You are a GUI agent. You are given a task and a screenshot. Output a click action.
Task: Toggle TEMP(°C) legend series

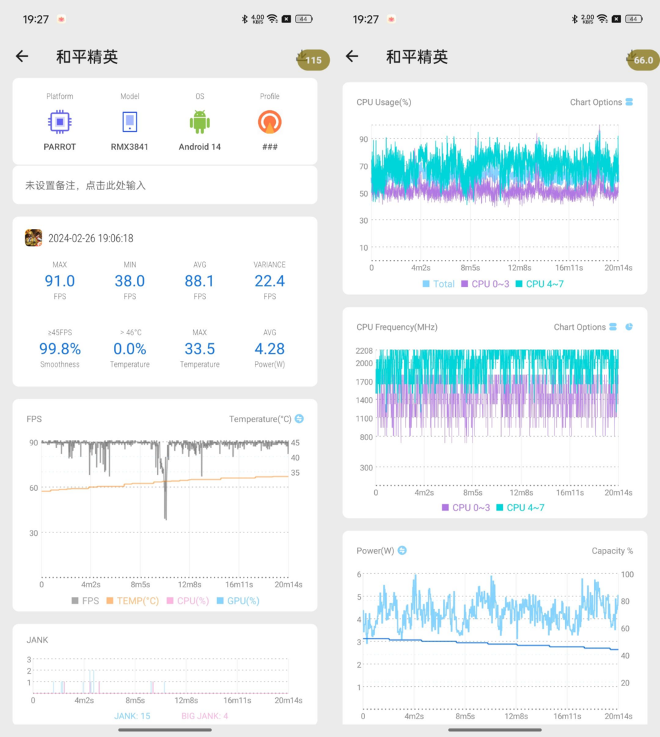coord(133,600)
